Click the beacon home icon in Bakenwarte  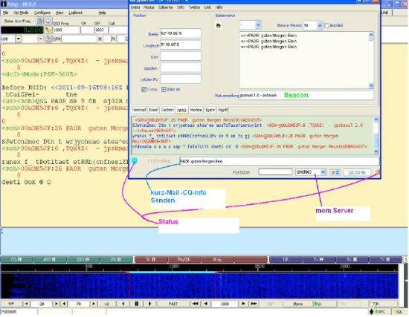point(219,25)
